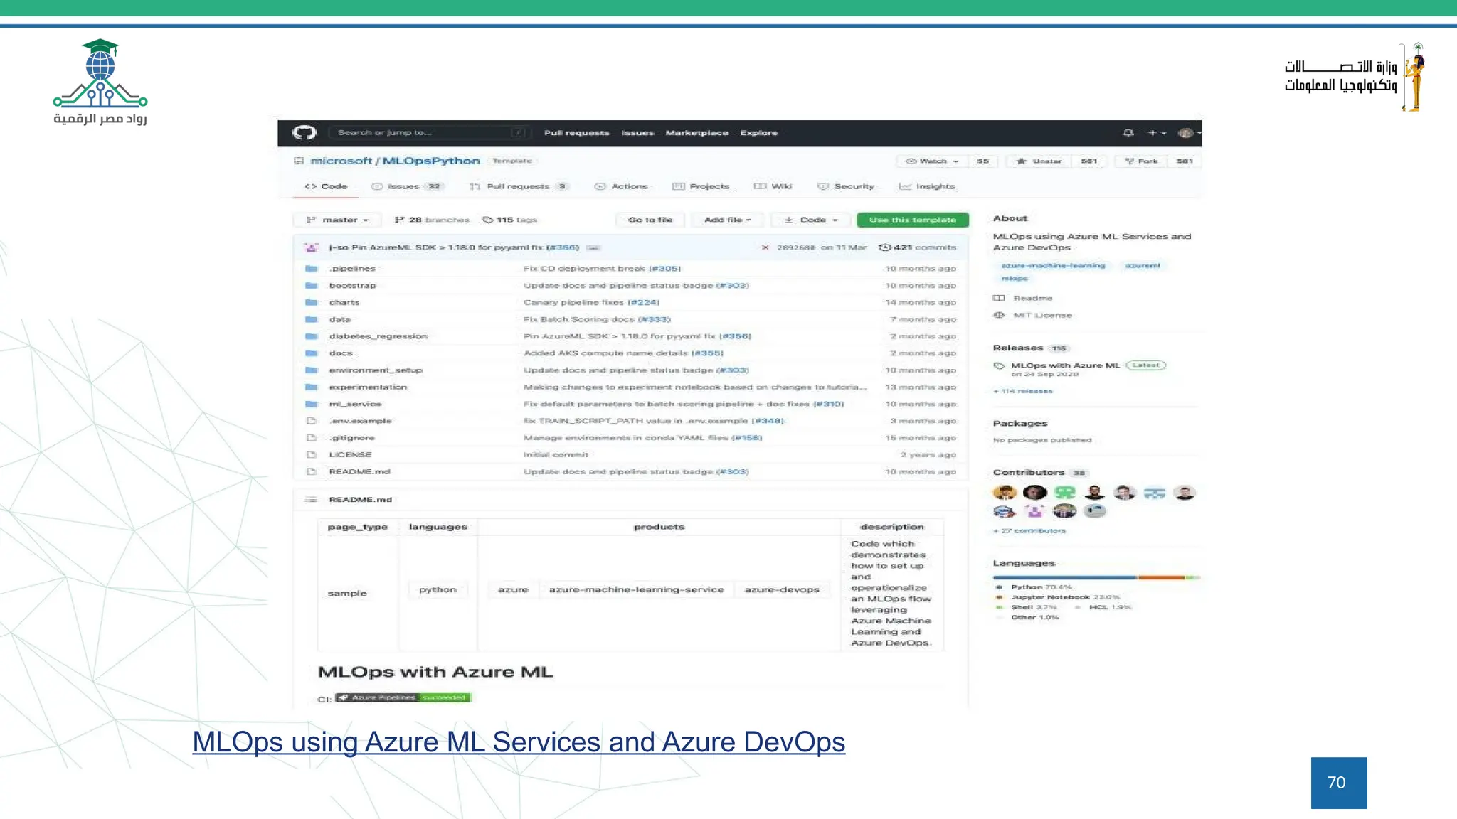This screenshot has height=819, width=1457.
Task: Select the Code tab
Action: [x=327, y=186]
